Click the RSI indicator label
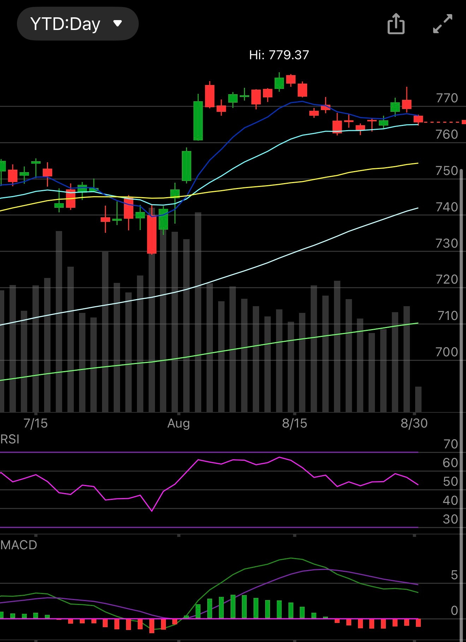This screenshot has width=466, height=642. click(10, 440)
